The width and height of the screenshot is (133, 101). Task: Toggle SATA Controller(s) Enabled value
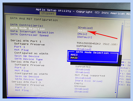pos(85,28)
